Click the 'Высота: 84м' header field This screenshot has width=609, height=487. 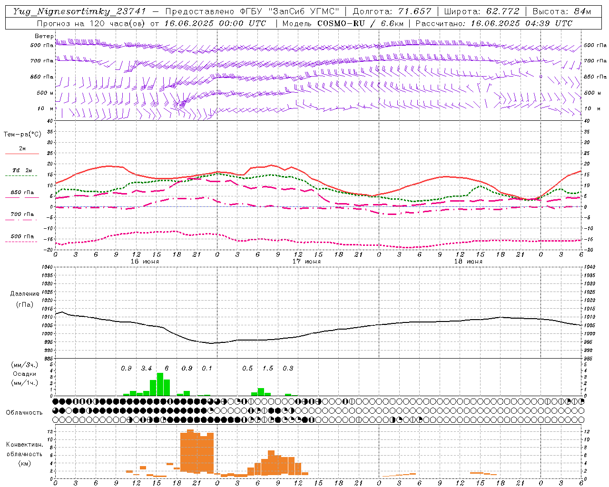pyautogui.click(x=562, y=11)
